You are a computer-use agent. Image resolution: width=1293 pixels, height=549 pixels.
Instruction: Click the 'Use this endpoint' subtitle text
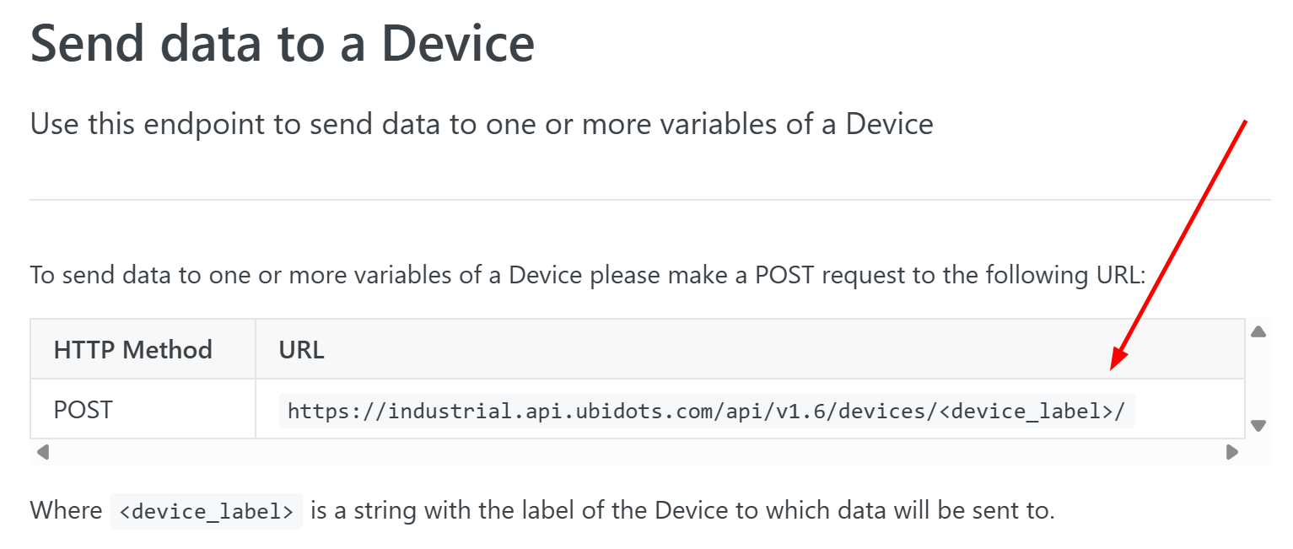481,124
